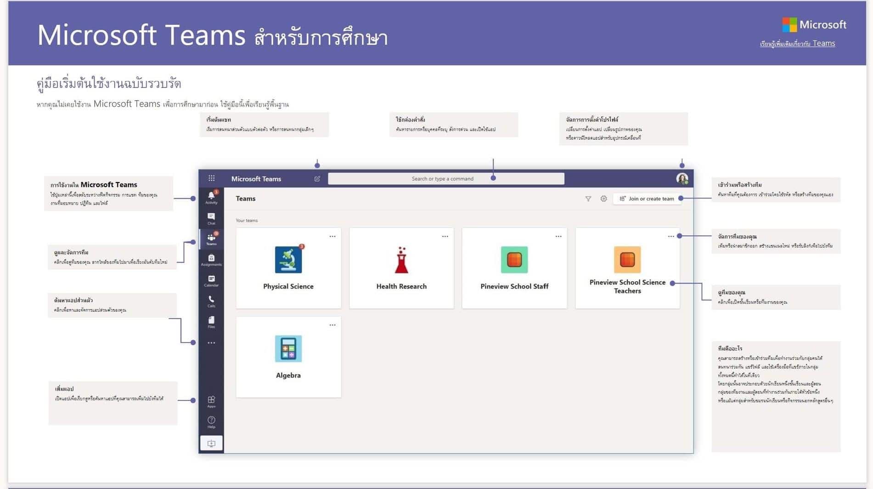
Task: Open manage teams gear icon
Action: [604, 199]
